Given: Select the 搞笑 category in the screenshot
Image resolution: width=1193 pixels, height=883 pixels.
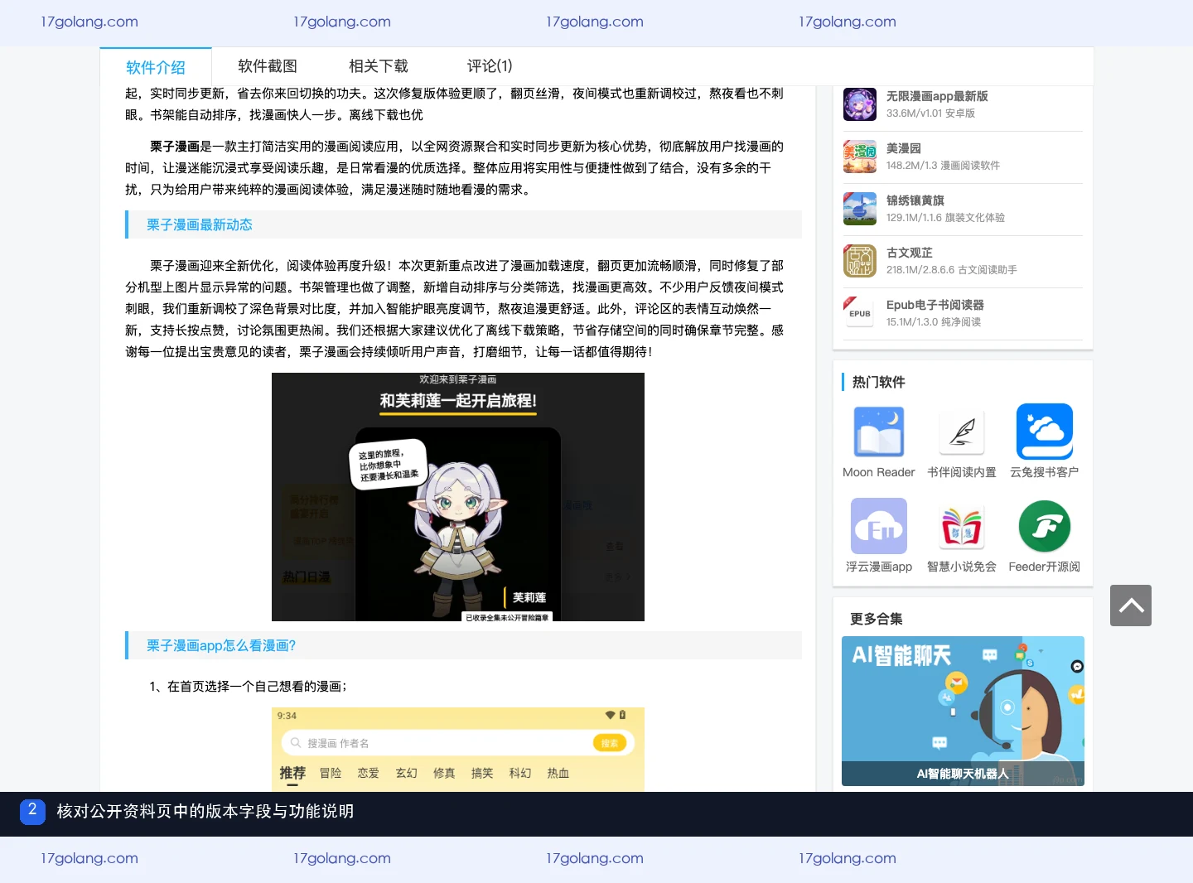Looking at the screenshot, I should 482,773.
